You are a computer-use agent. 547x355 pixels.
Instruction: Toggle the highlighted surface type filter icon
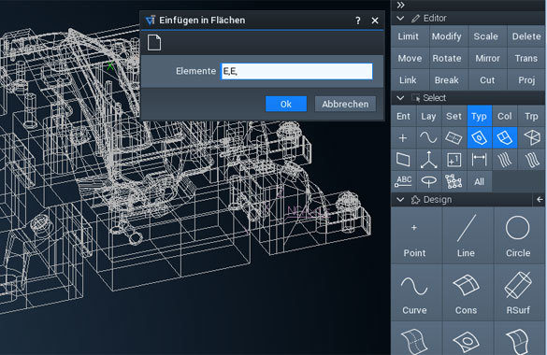coord(505,138)
